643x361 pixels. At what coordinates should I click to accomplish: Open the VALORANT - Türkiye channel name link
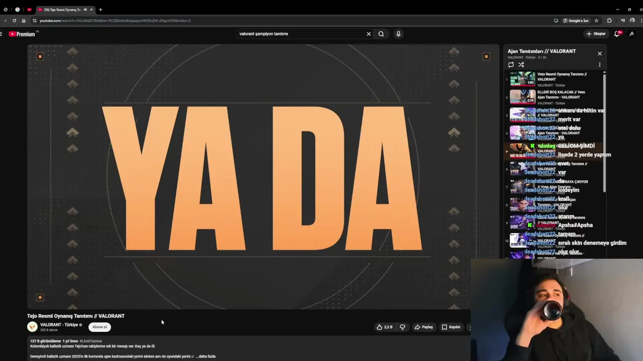[x=59, y=325]
